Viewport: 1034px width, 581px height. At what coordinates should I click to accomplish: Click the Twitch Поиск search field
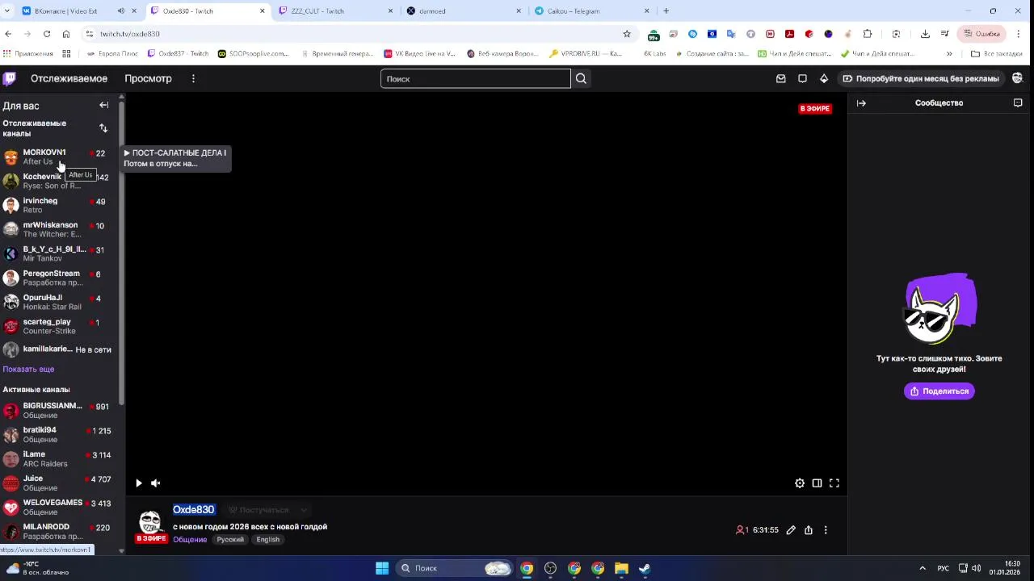[x=476, y=78]
